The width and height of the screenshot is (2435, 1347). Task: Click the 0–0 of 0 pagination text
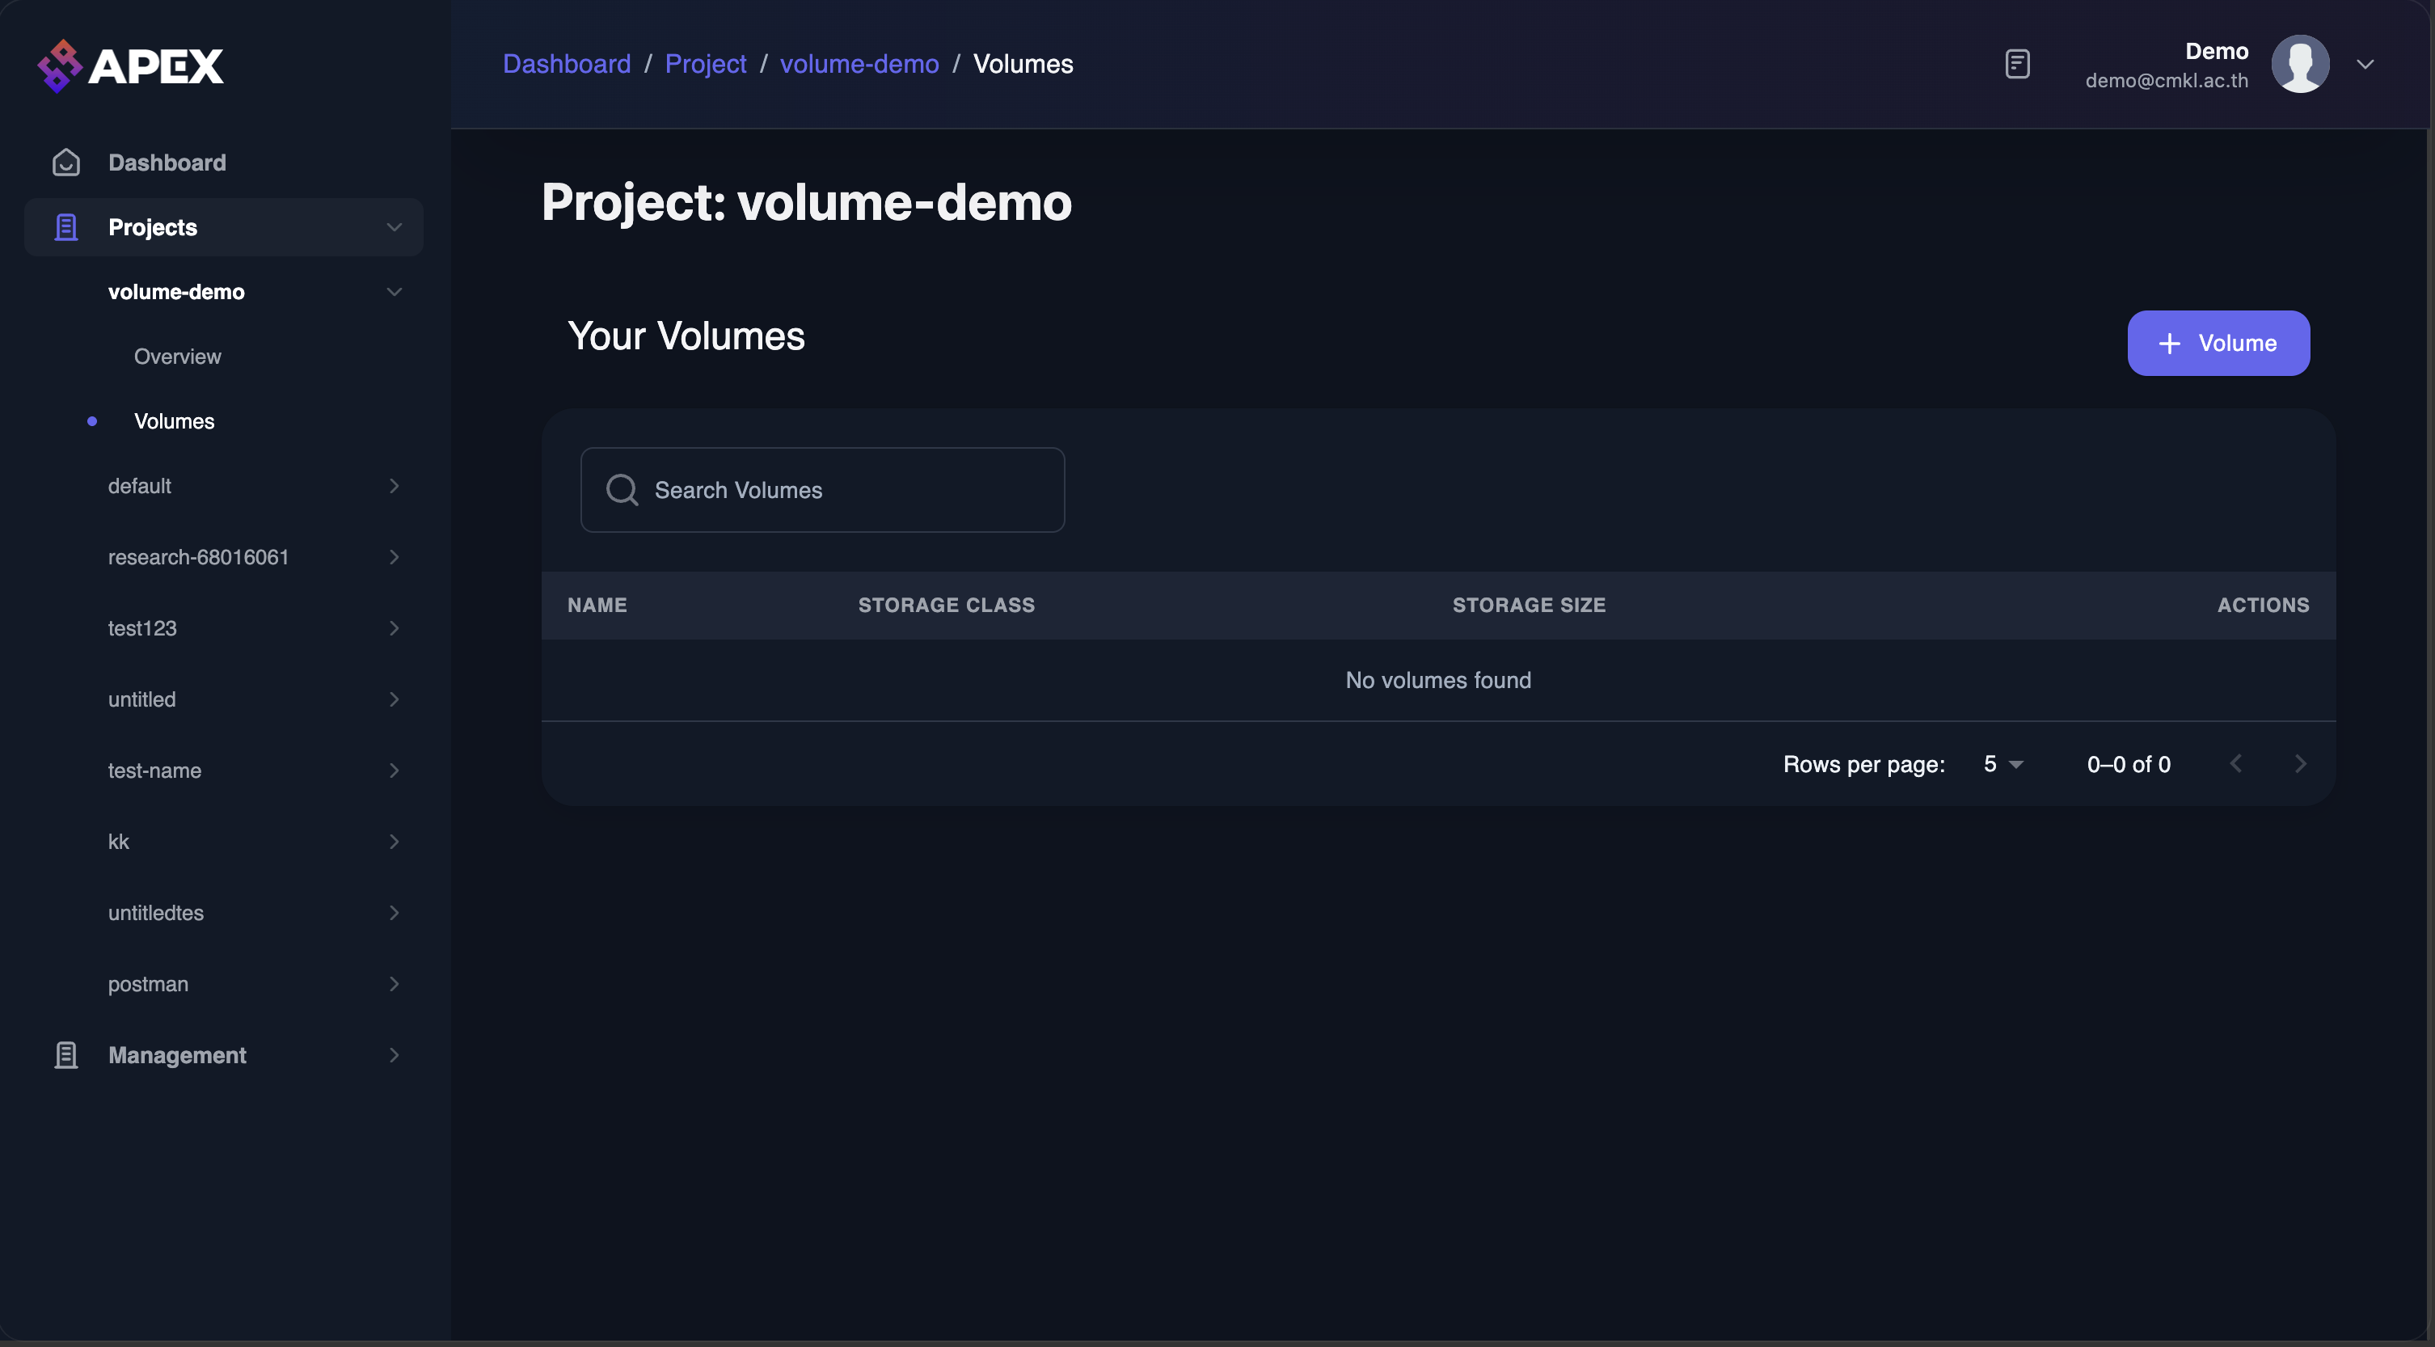pyautogui.click(x=2129, y=764)
